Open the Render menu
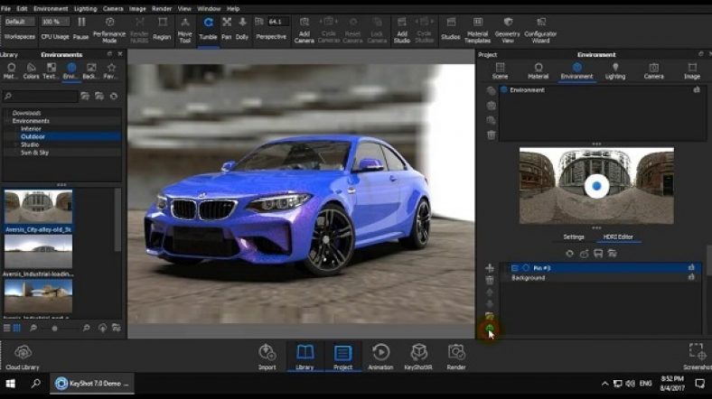The height and width of the screenshot is (399, 712). [x=164, y=8]
